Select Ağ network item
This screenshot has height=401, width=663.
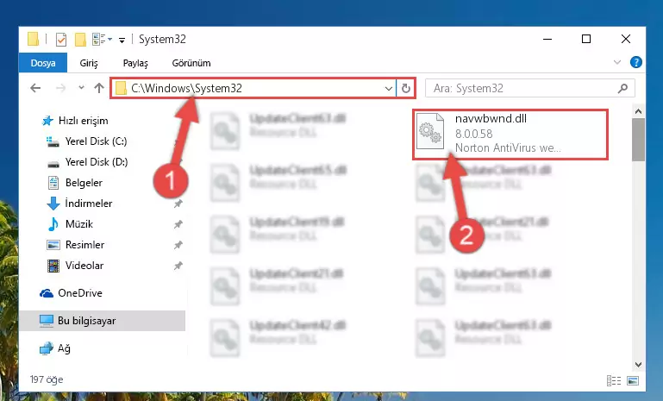pos(55,348)
